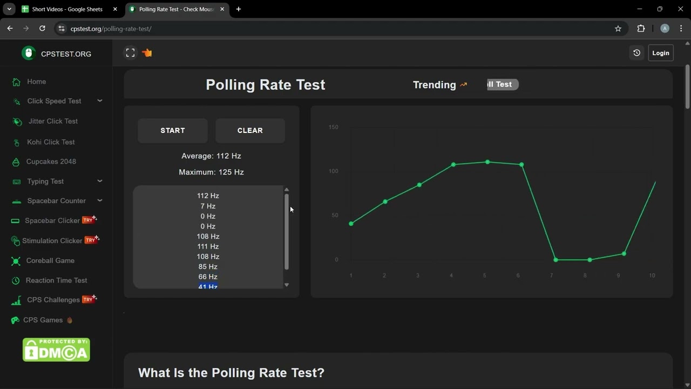Viewport: 691px width, 389px height.
Task: Click the Spacebar Counter icon
Action: 17,201
